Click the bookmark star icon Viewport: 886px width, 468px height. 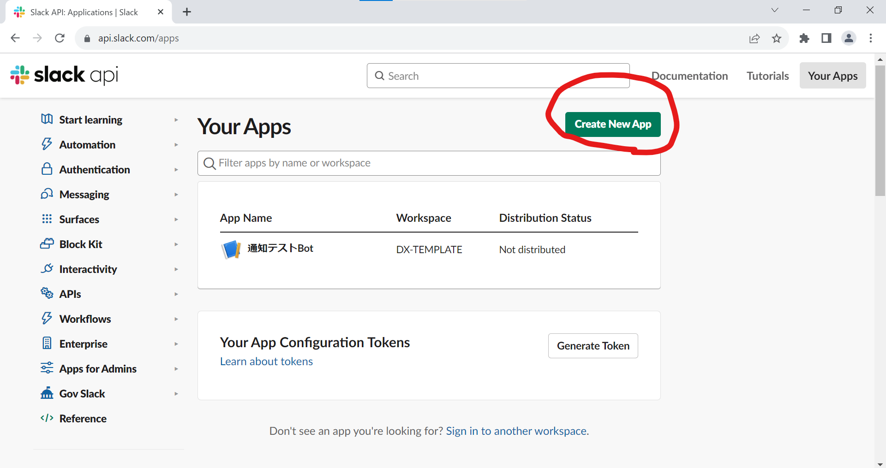(x=777, y=38)
